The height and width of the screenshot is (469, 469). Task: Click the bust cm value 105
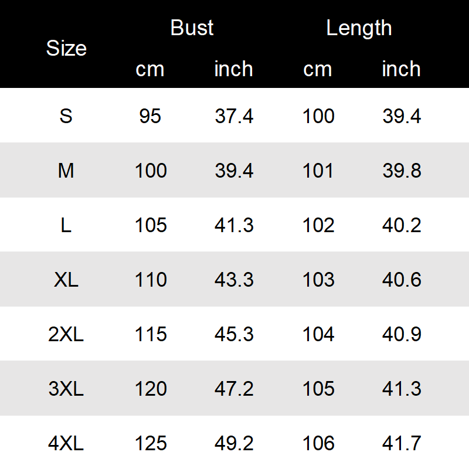click(x=151, y=225)
